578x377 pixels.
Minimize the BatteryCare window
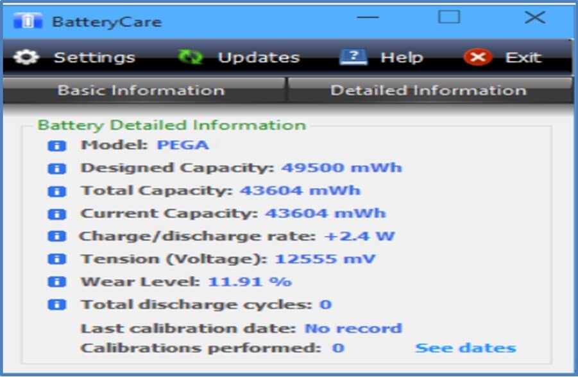point(368,17)
